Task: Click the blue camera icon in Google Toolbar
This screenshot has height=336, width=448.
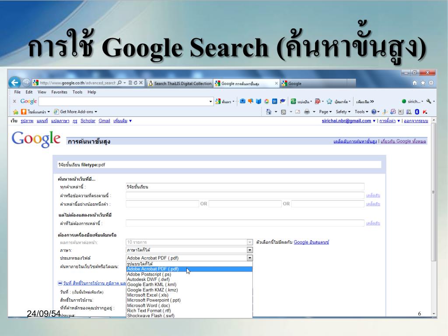Action: tap(242, 101)
